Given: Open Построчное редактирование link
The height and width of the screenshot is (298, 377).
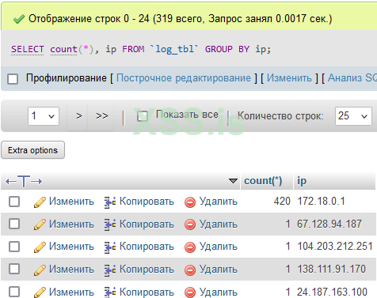Looking at the screenshot, I should (x=184, y=78).
